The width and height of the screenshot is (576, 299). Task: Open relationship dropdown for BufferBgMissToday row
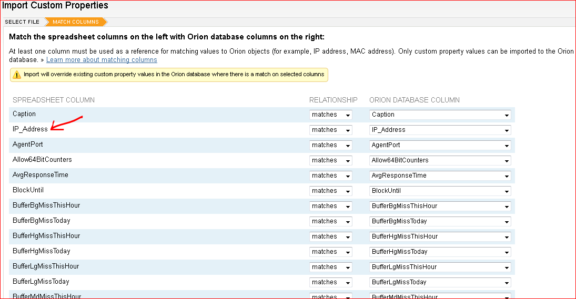[331, 221]
